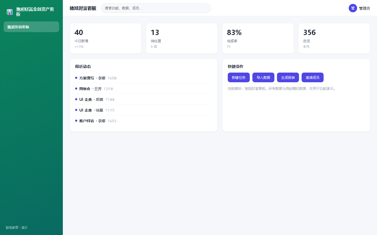Open the 完成率 card showing 83%
The height and width of the screenshot is (235, 377).
pos(258,38)
